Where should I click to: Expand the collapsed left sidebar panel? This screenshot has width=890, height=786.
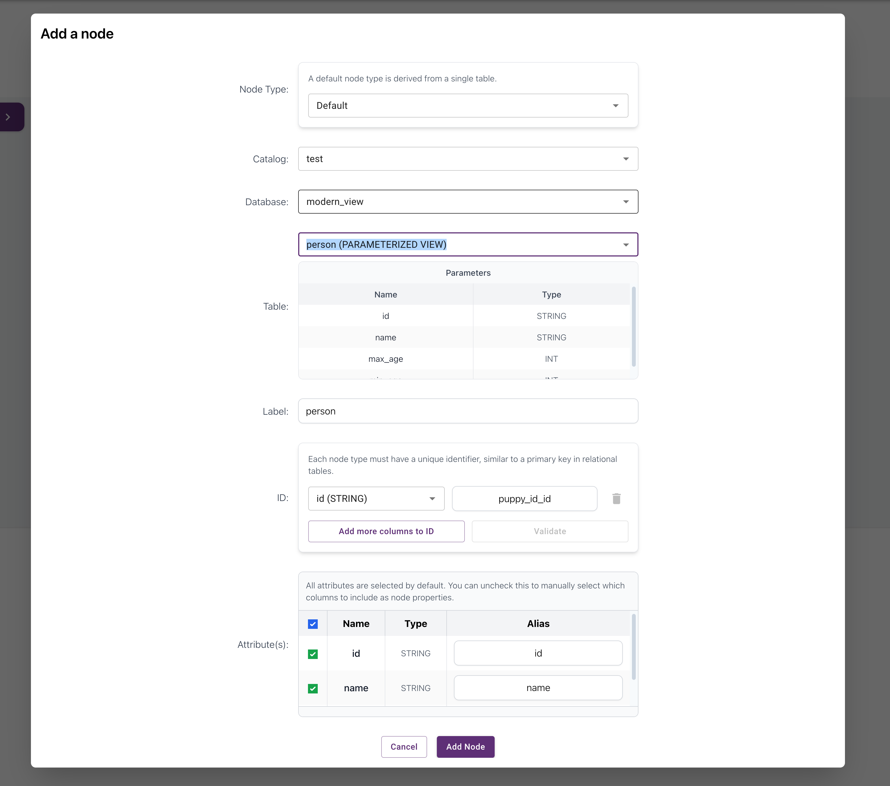pyautogui.click(x=8, y=116)
